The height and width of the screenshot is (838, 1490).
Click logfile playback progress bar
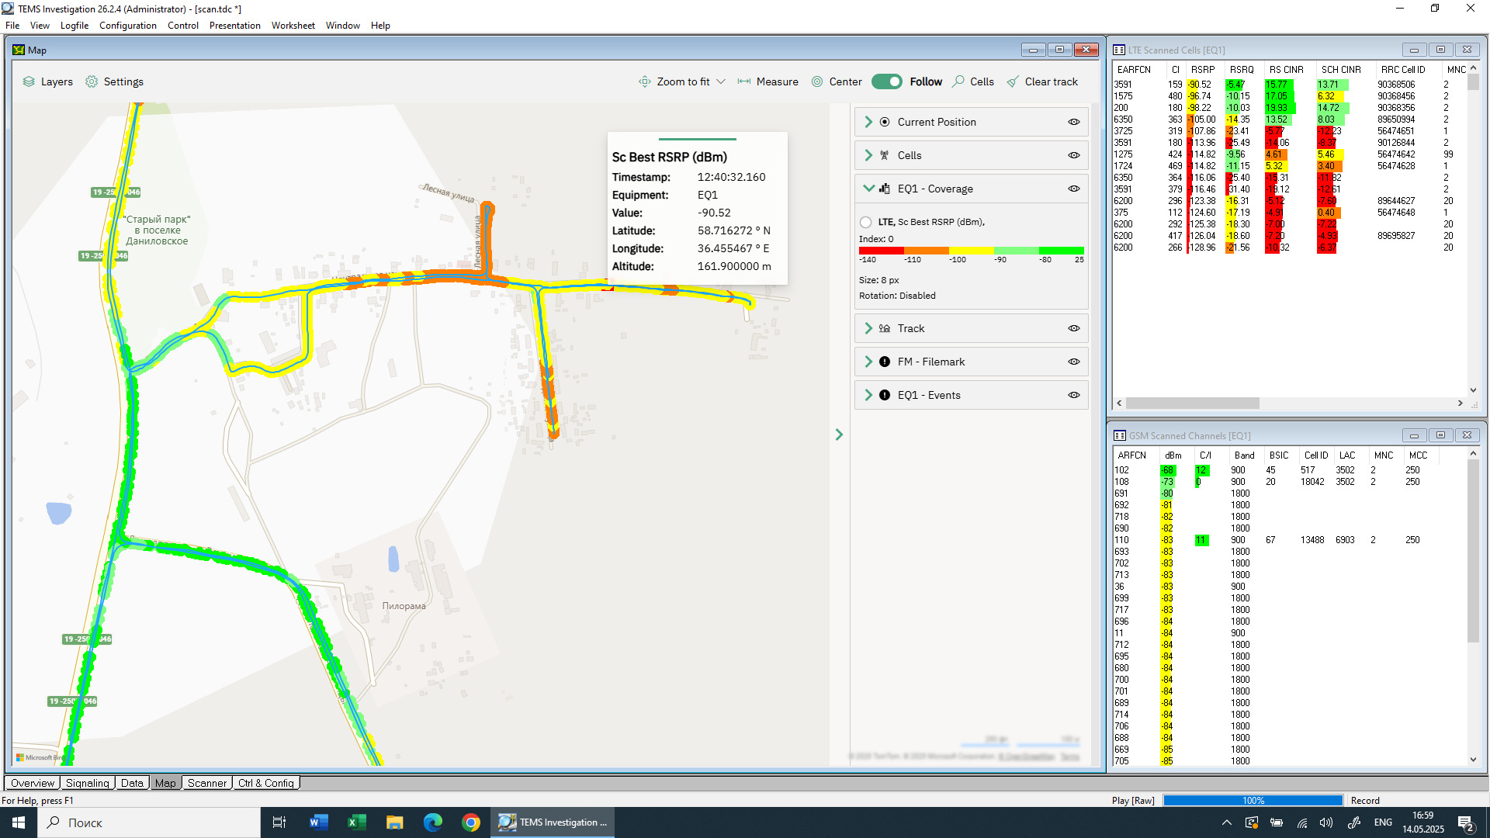(1253, 800)
